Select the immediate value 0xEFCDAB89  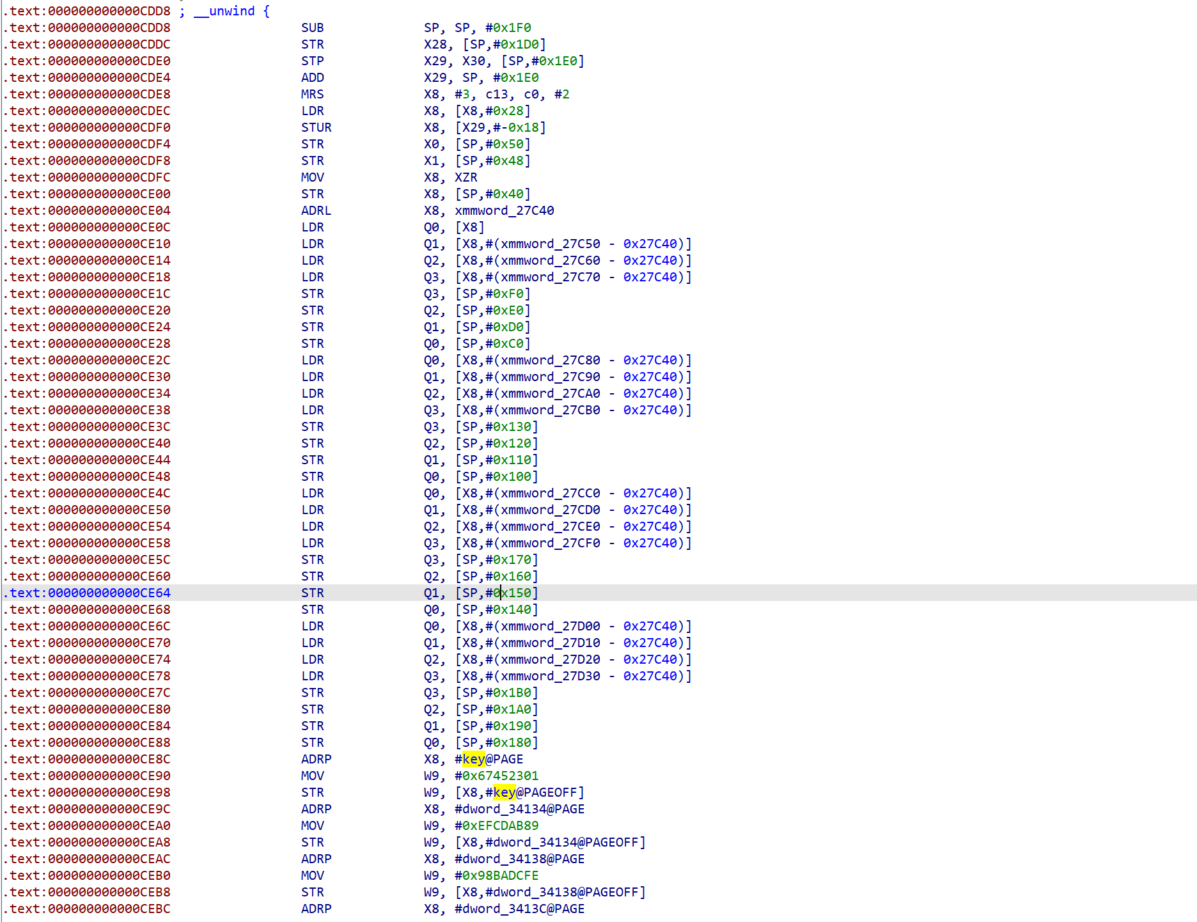(500, 826)
